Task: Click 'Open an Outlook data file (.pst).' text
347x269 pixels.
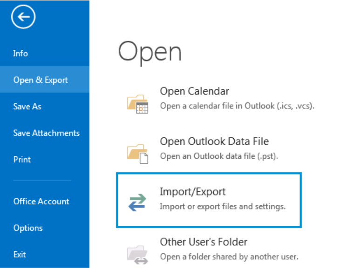Action: (x=219, y=156)
